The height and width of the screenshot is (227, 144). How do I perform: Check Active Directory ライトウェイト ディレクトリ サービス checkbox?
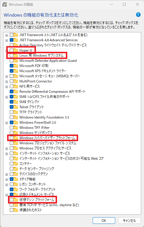tap(11, 45)
